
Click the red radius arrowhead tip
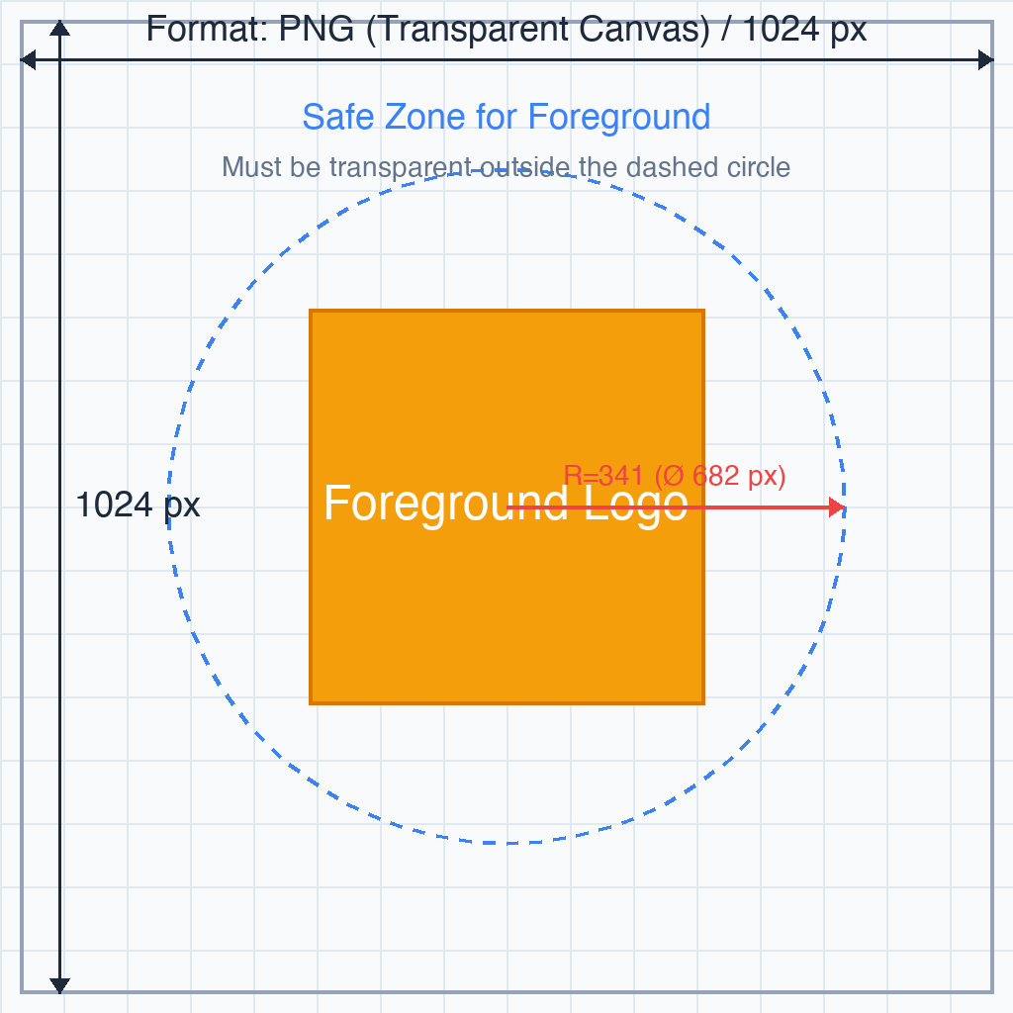tap(837, 507)
